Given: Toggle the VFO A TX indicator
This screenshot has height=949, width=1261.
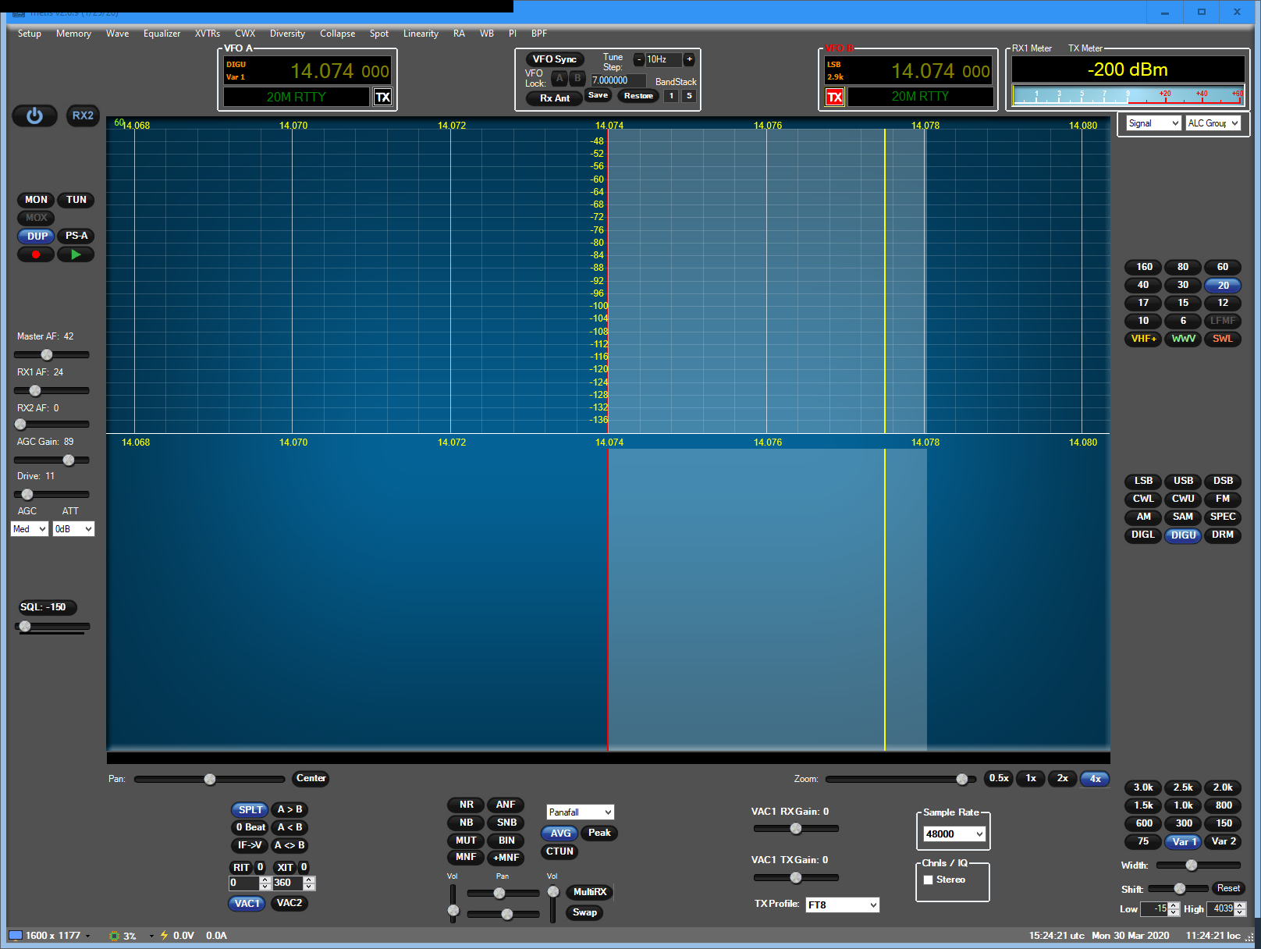Looking at the screenshot, I should click(382, 97).
